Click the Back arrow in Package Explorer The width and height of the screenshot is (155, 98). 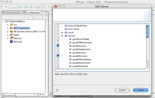(25, 17)
